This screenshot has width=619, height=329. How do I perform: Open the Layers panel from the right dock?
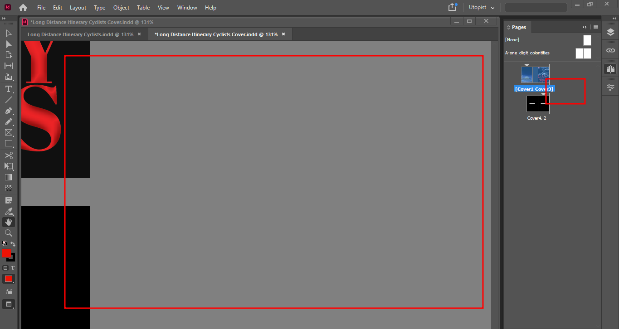pyautogui.click(x=610, y=32)
